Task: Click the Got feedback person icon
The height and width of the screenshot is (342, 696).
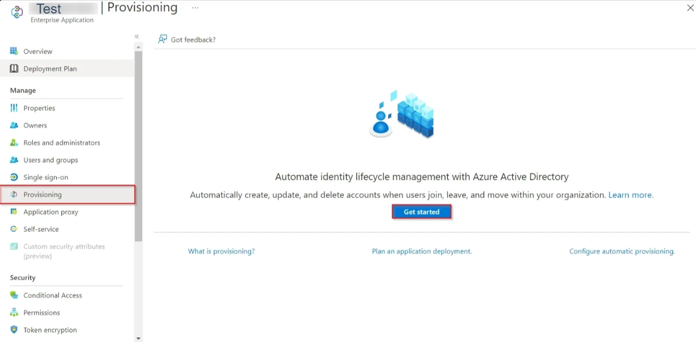Action: [163, 40]
